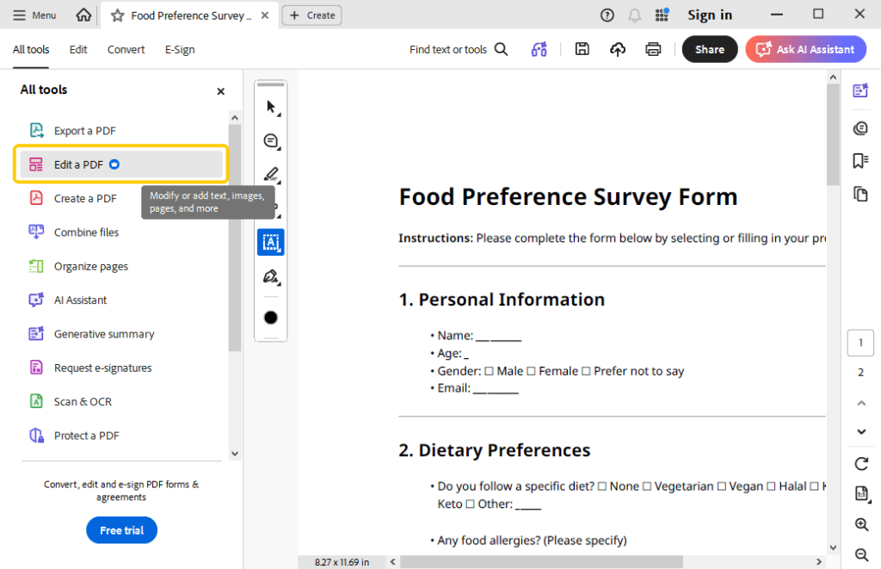
Task: Open the page thumbnails pane icon
Action: pos(860,195)
